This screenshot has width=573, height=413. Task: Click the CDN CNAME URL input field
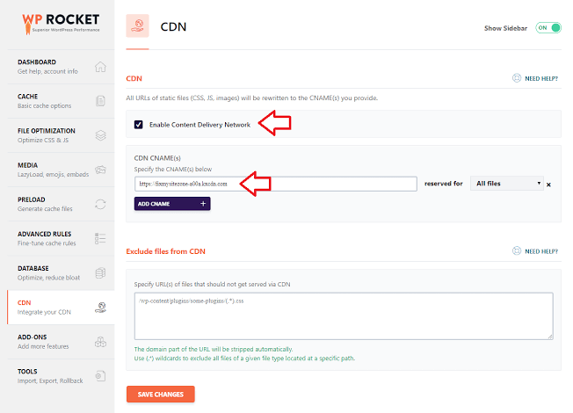[x=276, y=184]
